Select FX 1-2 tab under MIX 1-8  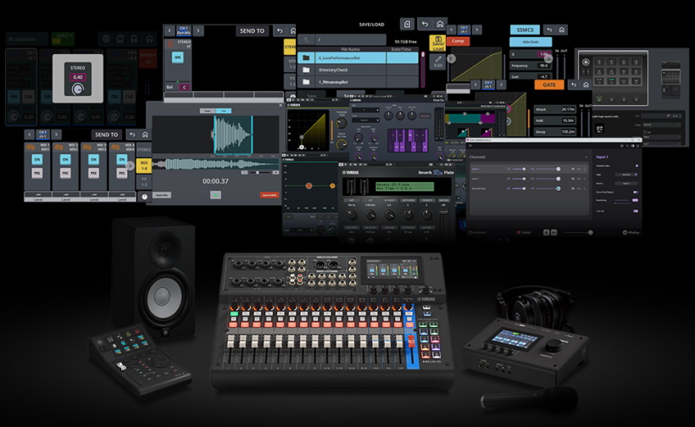[x=144, y=181]
